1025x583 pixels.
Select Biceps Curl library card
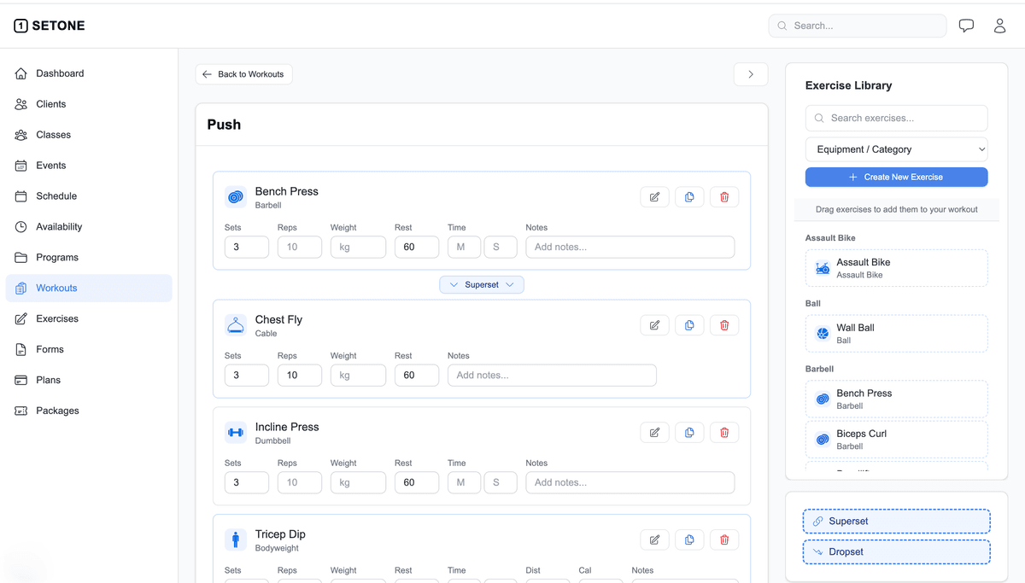897,440
